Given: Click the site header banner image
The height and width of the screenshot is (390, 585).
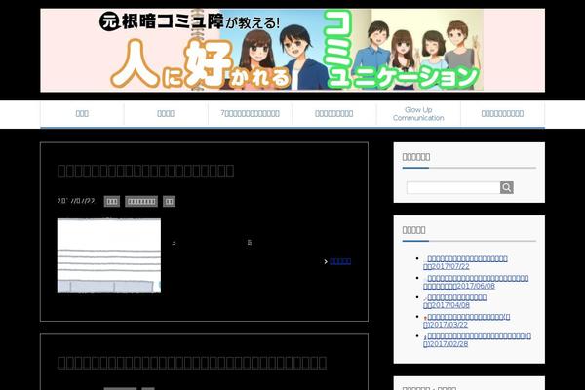Looking at the screenshot, I should click(292, 51).
